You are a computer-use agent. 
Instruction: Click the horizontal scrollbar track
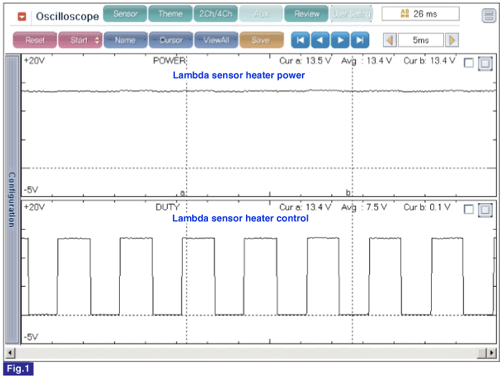[x=246, y=353]
